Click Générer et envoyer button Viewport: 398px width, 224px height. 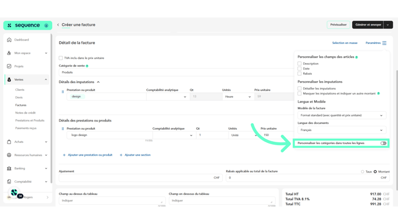[x=368, y=25]
